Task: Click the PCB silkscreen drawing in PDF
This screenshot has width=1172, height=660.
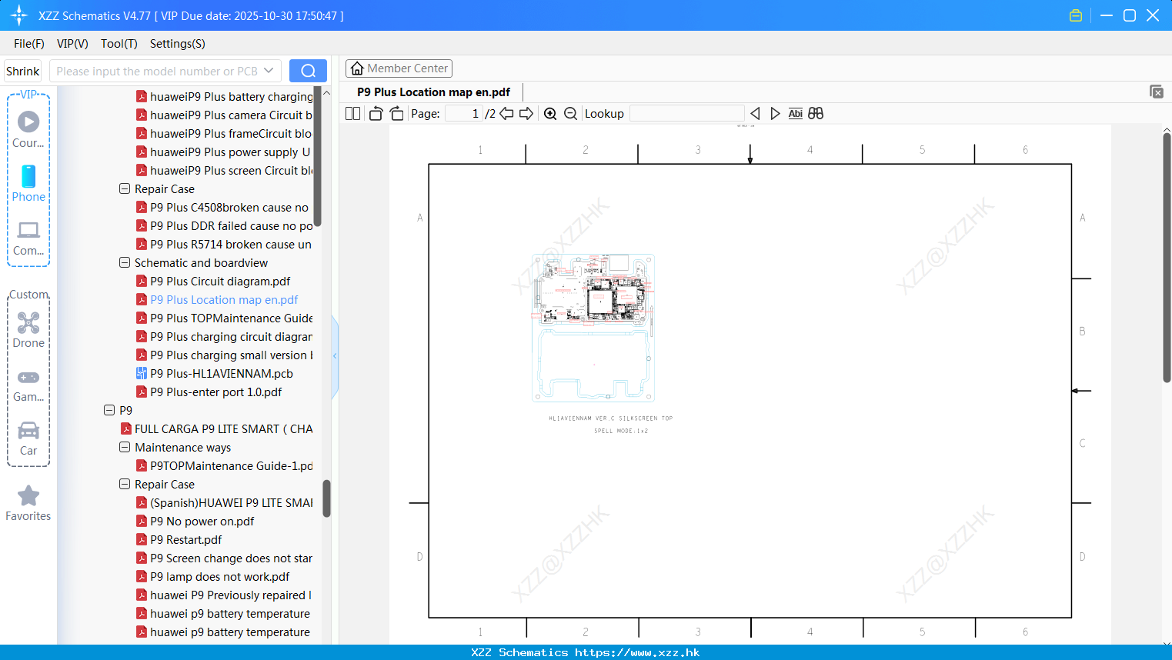Action: [593, 328]
